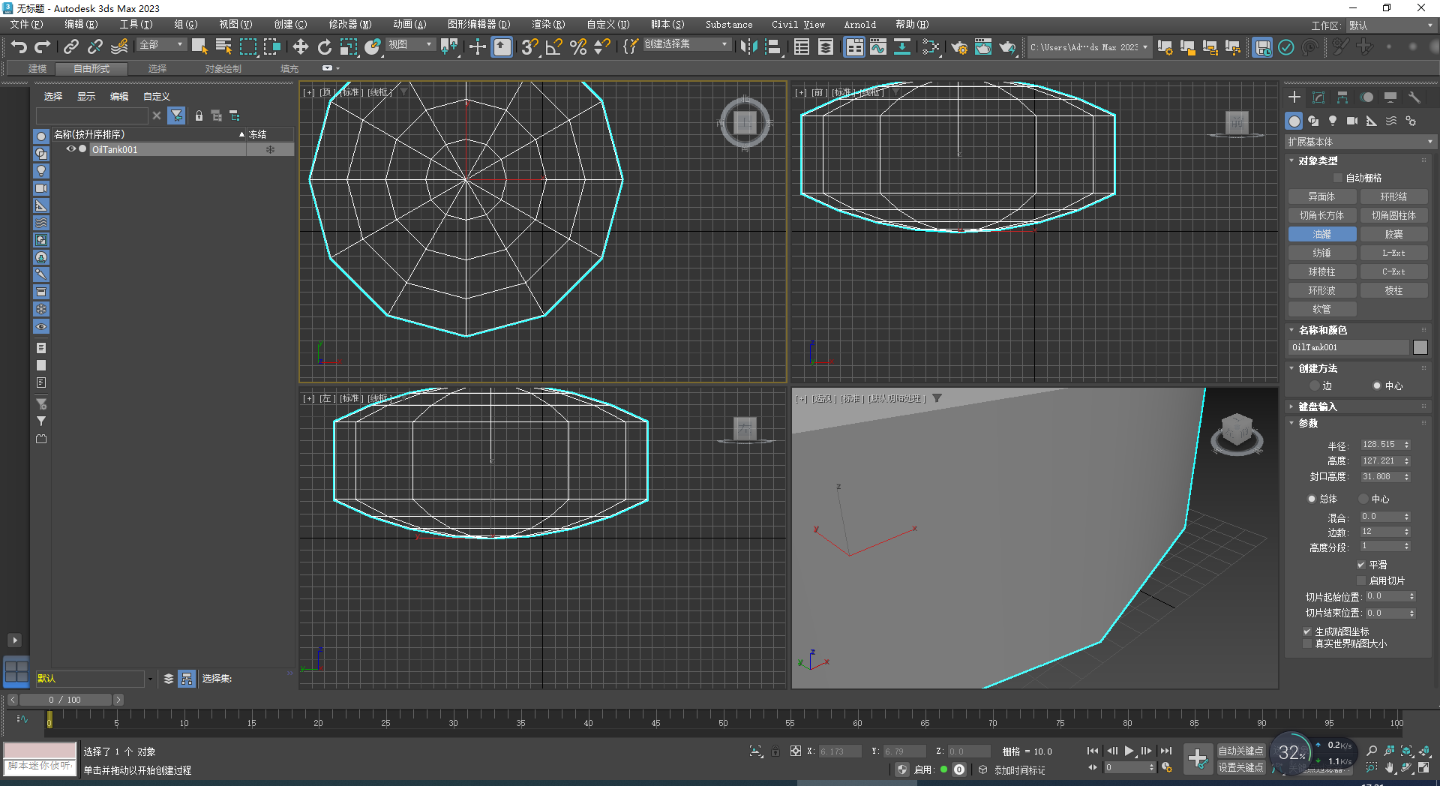The image size is (1440, 786).
Task: Open the 创建选择集 dropdown
Action: pyautogui.click(x=686, y=45)
